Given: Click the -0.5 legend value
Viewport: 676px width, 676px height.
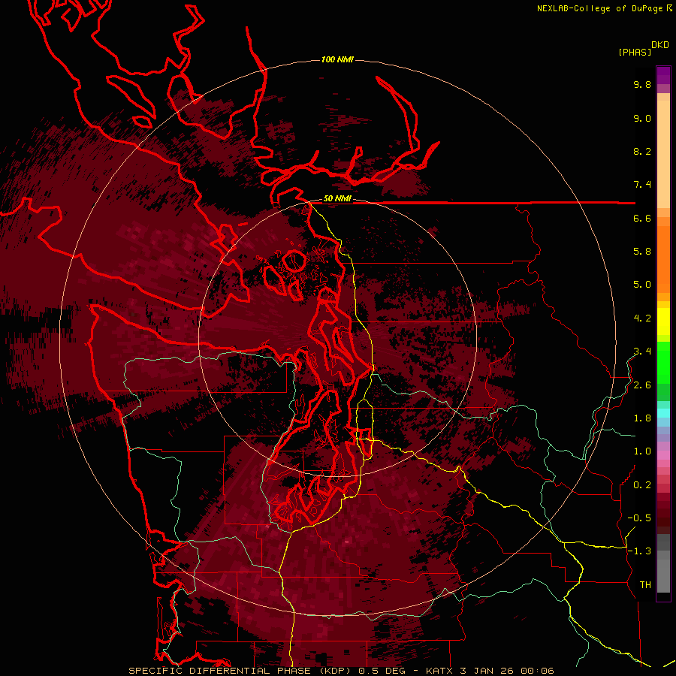Looking at the screenshot, I should [x=639, y=518].
